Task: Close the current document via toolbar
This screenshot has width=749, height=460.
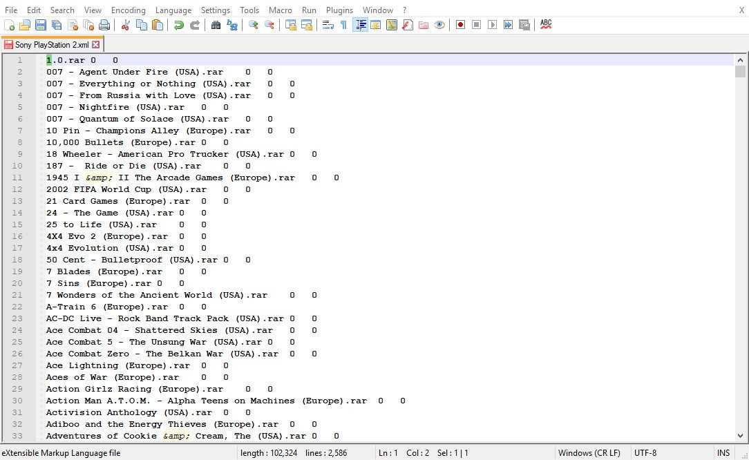Action: click(73, 25)
